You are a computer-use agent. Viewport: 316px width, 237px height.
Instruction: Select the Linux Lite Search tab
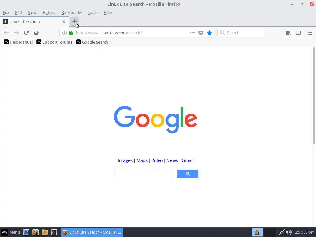(34, 21)
